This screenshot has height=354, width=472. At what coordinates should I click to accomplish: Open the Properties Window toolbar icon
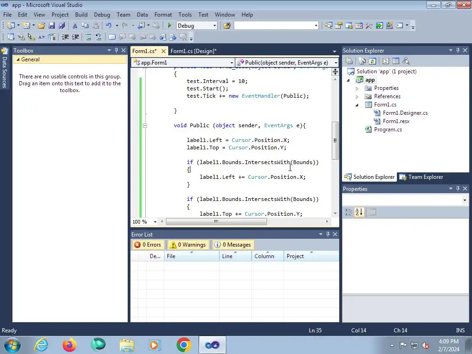pyautogui.click(x=339, y=26)
